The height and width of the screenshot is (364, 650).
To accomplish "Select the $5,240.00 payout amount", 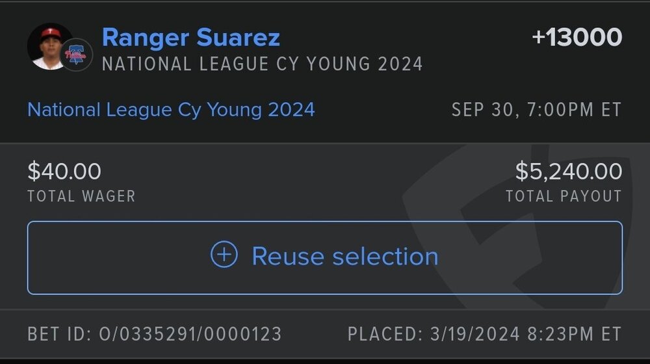I will (x=569, y=172).
